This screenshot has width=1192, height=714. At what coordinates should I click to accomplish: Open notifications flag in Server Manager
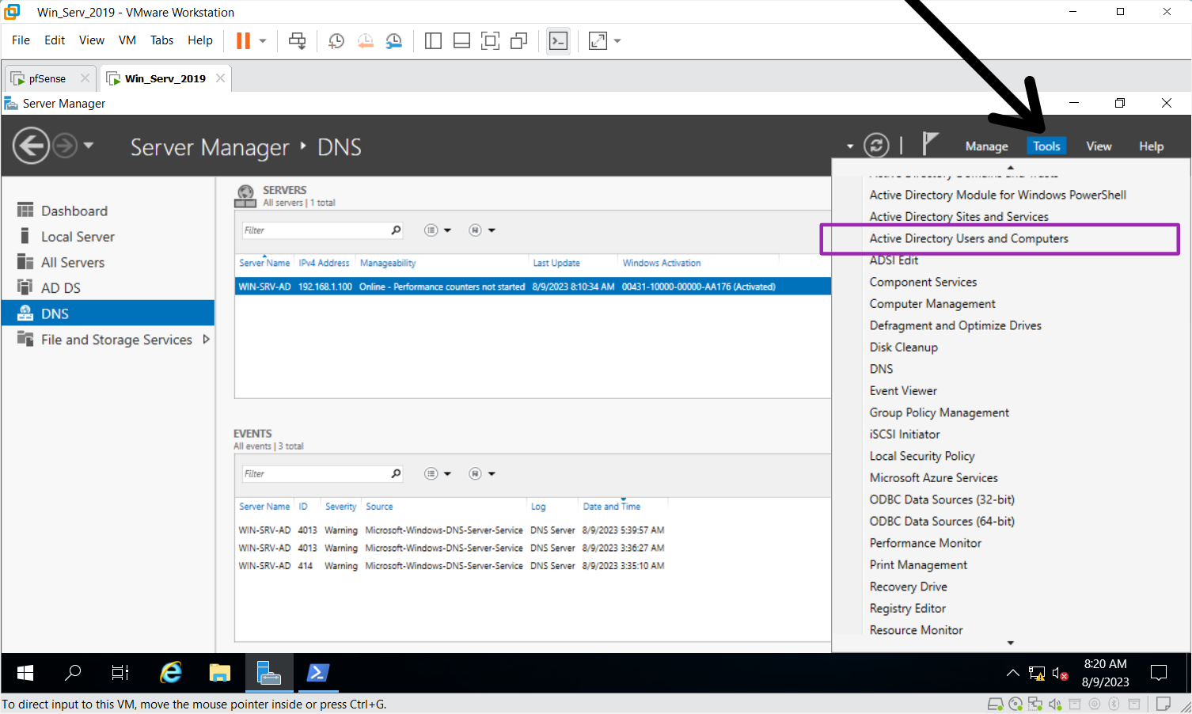(x=930, y=144)
